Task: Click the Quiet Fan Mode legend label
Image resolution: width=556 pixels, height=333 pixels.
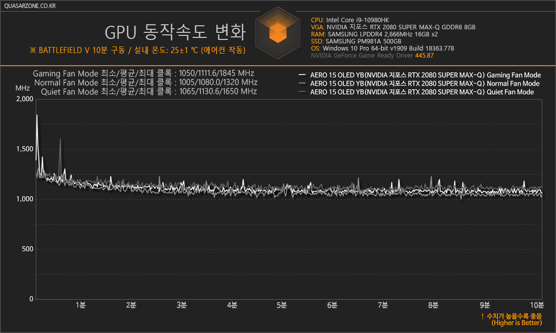Action: 422,92
